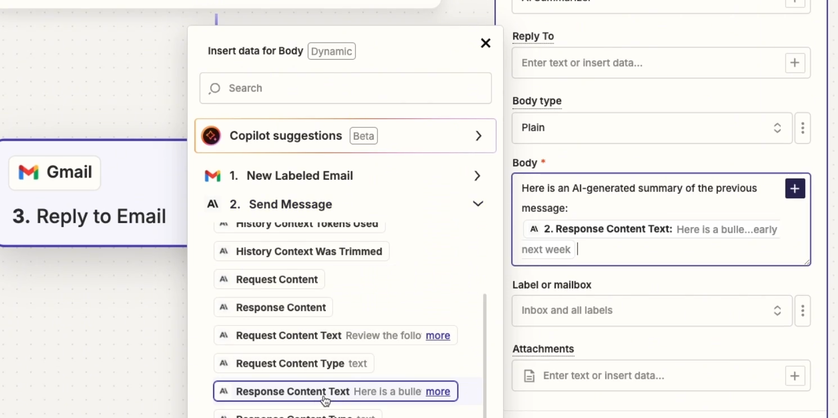The width and height of the screenshot is (838, 418).
Task: Click the Body type label
Action: [x=537, y=101]
